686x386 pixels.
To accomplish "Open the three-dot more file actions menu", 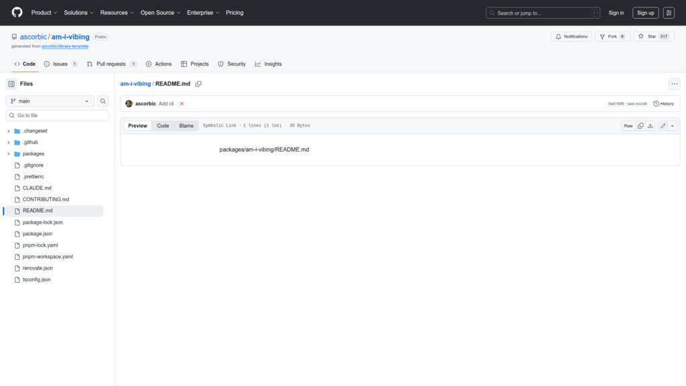I will 674,84.
